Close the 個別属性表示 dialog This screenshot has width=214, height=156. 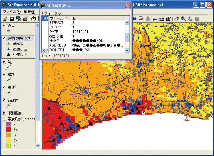pyautogui.click(x=128, y=5)
